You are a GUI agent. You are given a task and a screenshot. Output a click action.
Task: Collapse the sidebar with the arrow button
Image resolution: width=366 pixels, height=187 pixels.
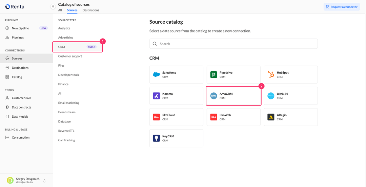[53, 6]
